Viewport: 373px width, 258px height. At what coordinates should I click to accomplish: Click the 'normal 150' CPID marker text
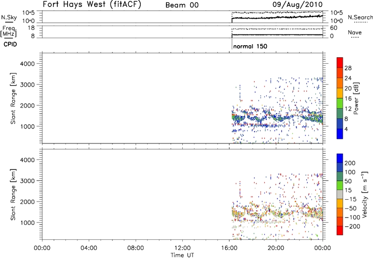(x=250, y=46)
